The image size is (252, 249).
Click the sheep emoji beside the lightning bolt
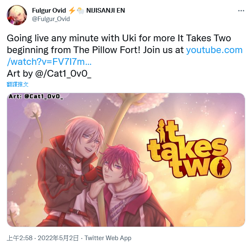pos(80,11)
